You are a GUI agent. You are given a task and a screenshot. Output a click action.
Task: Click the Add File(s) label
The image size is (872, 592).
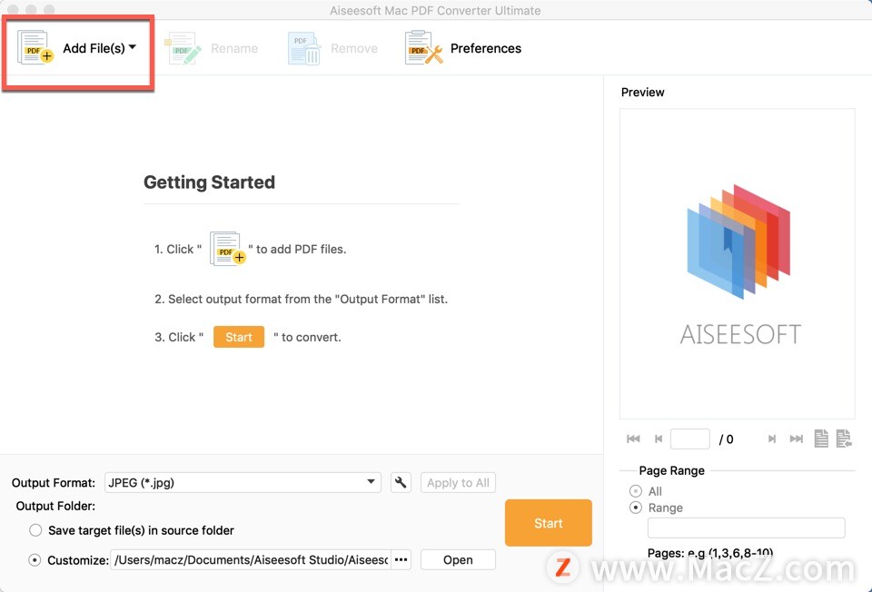[x=94, y=48]
